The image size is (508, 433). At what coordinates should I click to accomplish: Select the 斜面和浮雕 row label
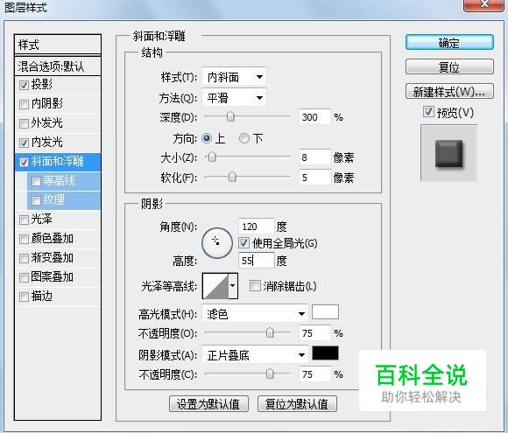click(57, 161)
